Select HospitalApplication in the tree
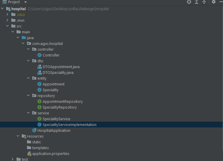The height and width of the screenshot is (161, 223). click(54, 131)
